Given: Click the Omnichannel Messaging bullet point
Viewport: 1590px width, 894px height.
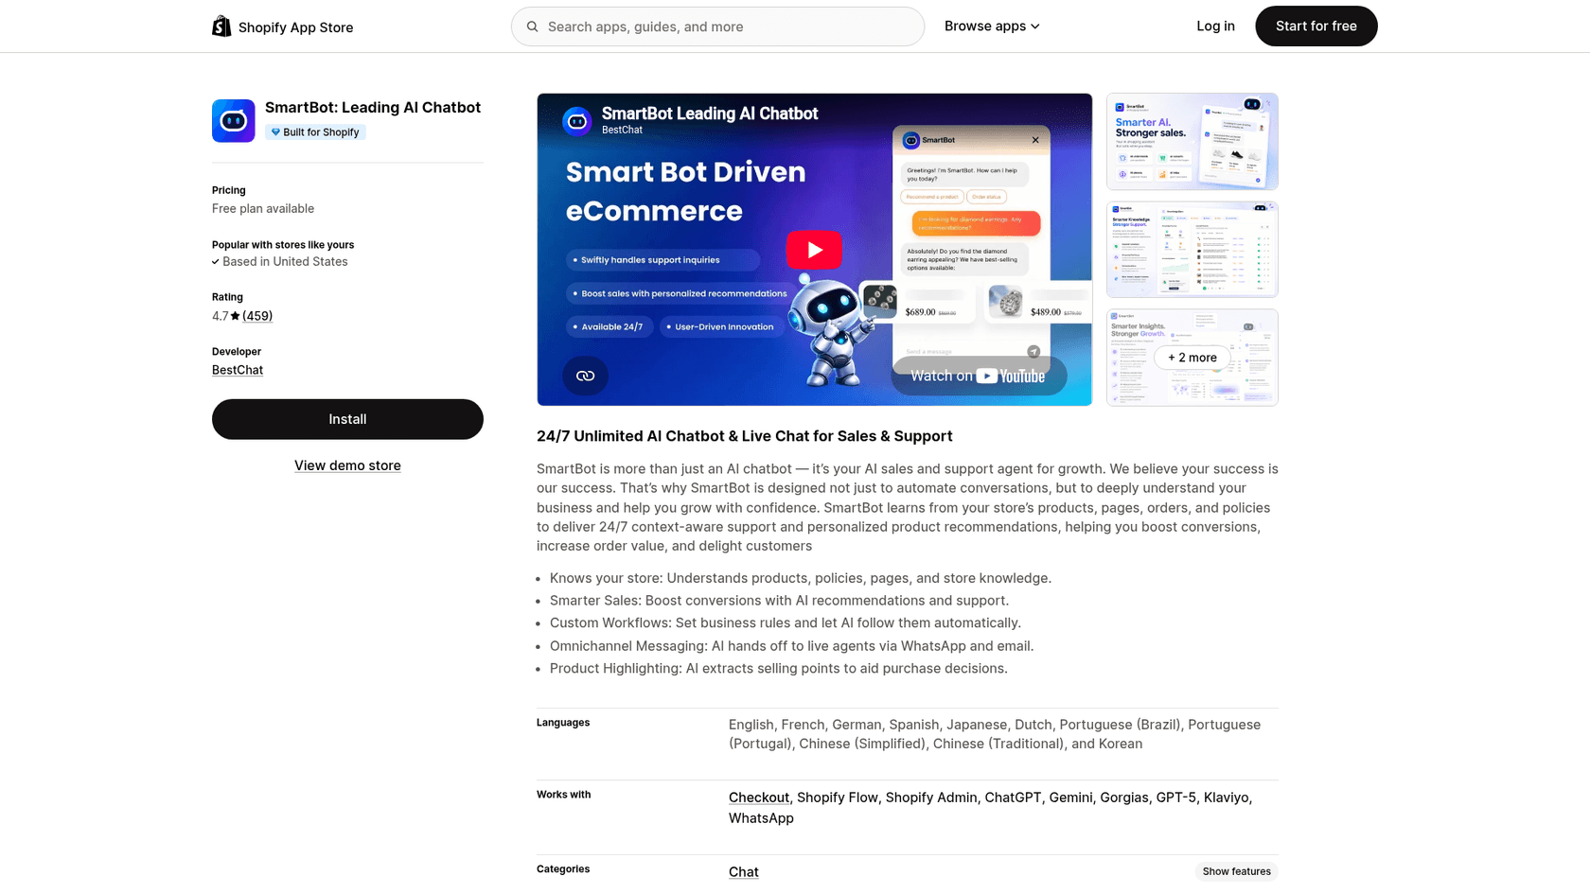Looking at the screenshot, I should (x=791, y=646).
